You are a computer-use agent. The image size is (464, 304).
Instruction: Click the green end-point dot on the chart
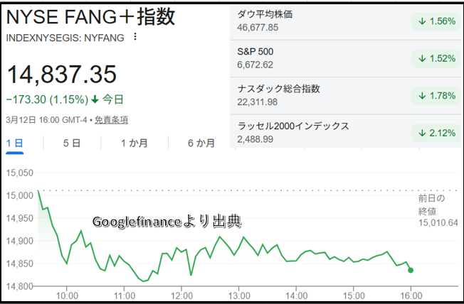point(411,270)
